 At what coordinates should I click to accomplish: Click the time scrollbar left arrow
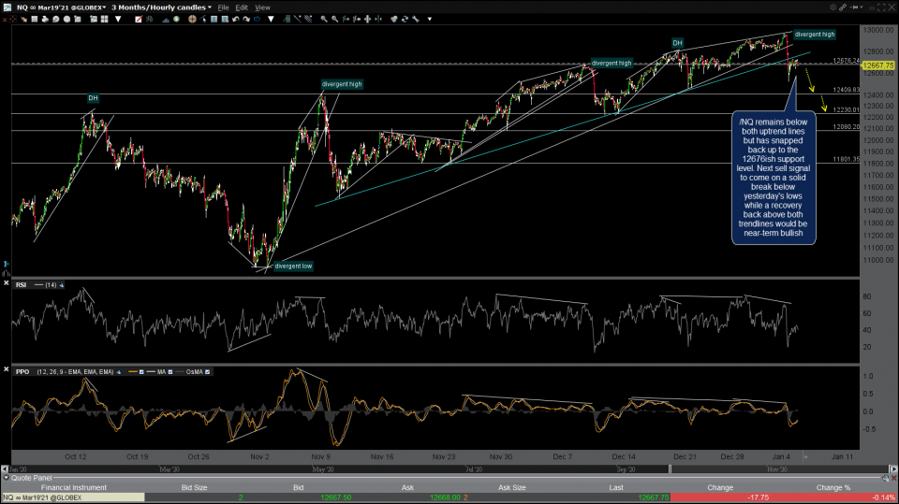coord(5,469)
